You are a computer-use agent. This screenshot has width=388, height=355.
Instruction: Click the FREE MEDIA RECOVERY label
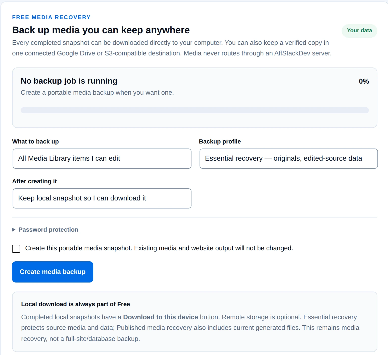pos(51,17)
